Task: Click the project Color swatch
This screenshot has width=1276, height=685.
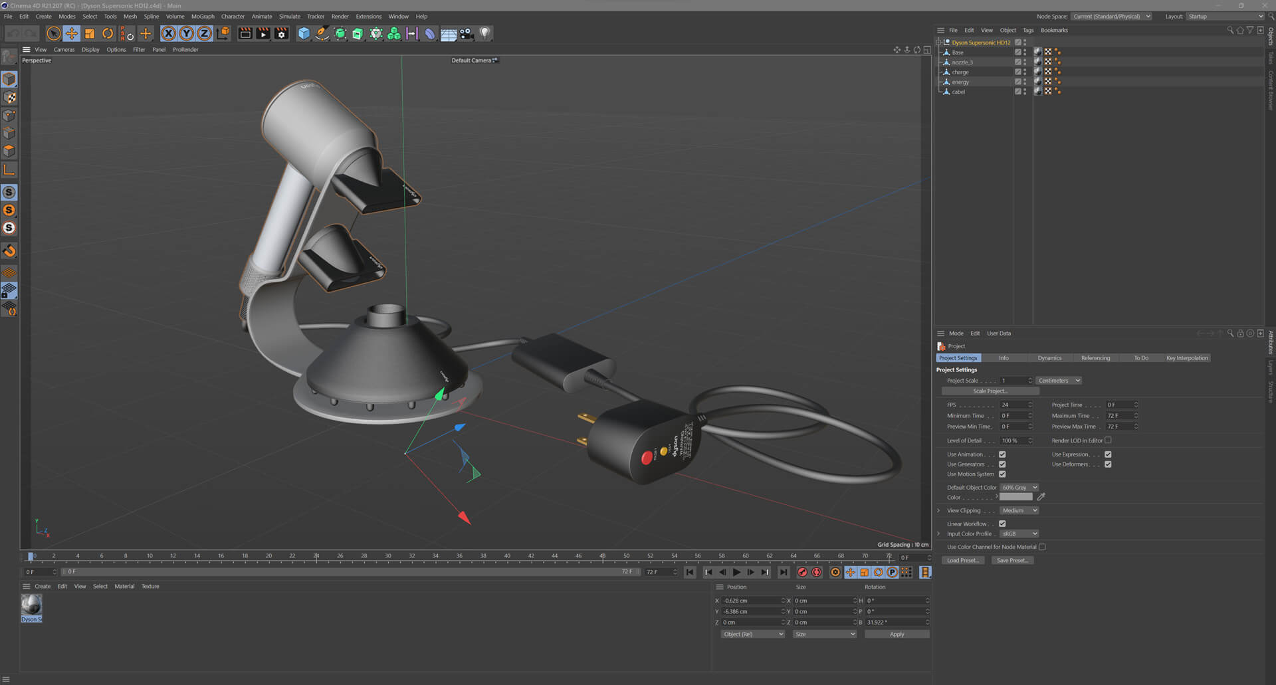Action: (x=1015, y=497)
